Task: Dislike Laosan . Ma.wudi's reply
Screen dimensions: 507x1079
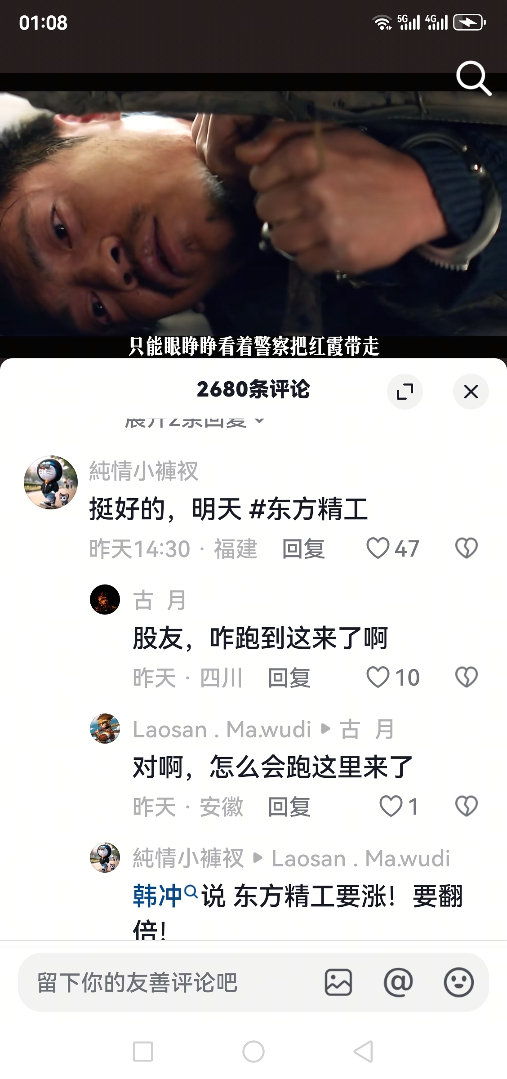Action: (467, 807)
